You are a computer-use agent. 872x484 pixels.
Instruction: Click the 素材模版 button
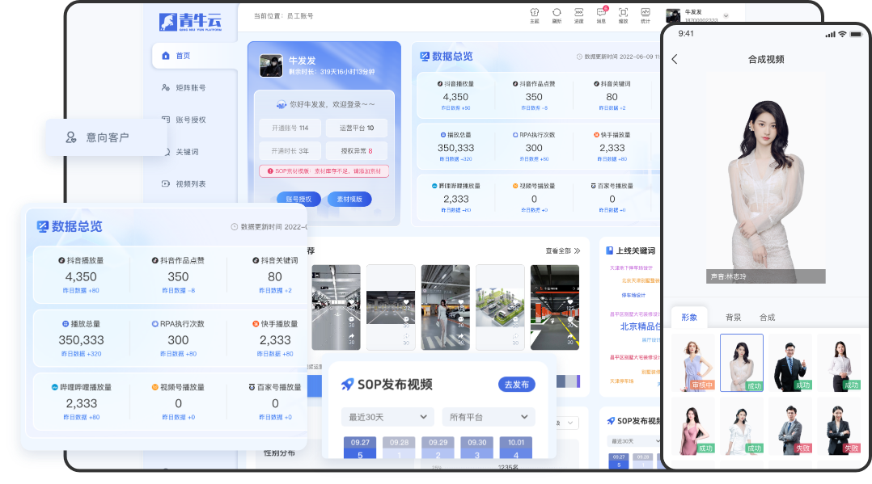[349, 199]
